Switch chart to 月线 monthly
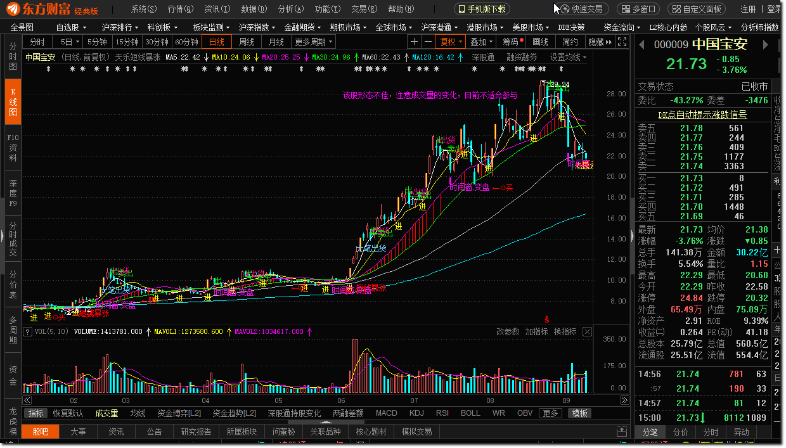This screenshot has height=448, width=786. 276,42
